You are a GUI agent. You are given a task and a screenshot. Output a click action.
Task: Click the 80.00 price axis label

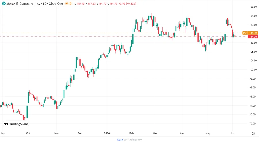[x=253, y=115]
